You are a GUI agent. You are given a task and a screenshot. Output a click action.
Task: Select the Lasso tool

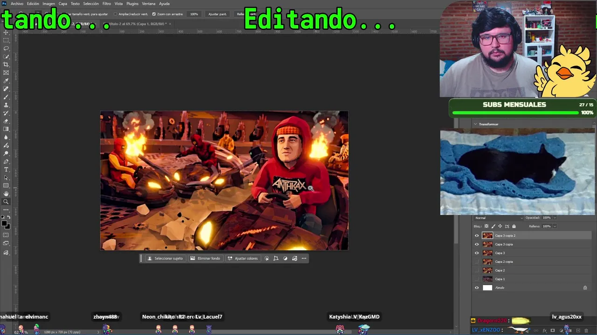point(6,48)
